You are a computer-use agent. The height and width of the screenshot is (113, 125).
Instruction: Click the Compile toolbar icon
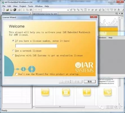(108, 10)
